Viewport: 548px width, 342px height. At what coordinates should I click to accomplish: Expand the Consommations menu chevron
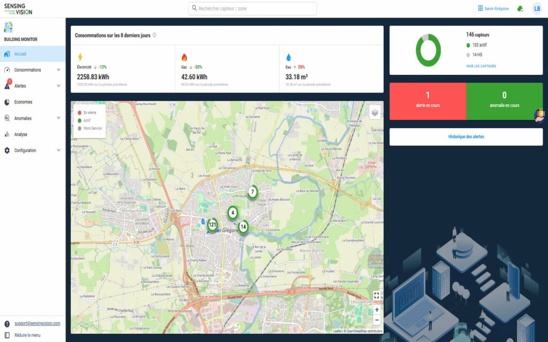[x=59, y=70]
